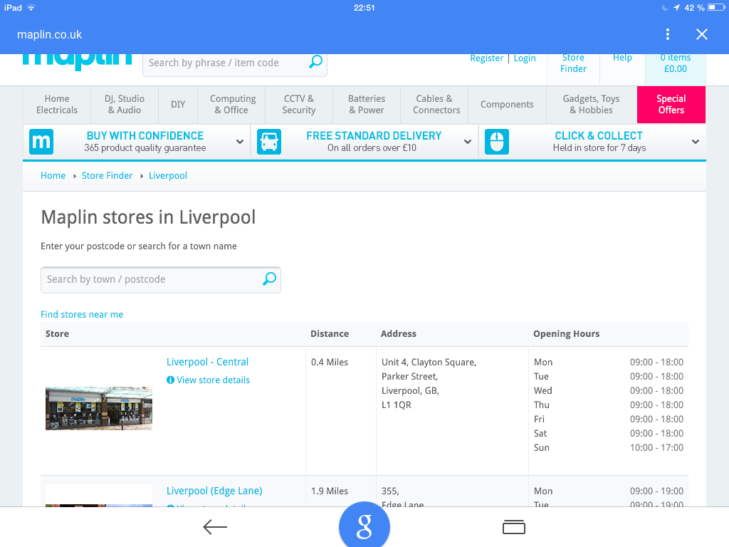
Task: Go to Store Finder breadcrumb
Action: 107,175
